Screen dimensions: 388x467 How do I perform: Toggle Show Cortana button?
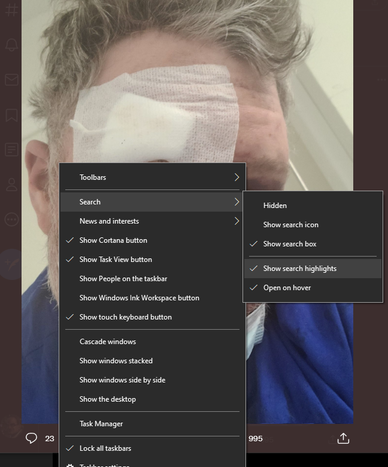coord(152,240)
